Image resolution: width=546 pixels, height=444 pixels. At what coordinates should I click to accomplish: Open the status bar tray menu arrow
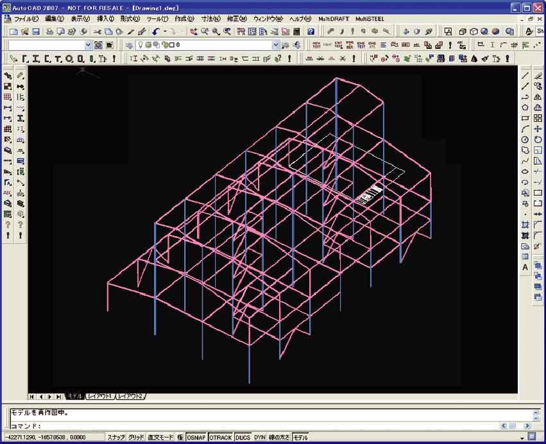coord(522,438)
